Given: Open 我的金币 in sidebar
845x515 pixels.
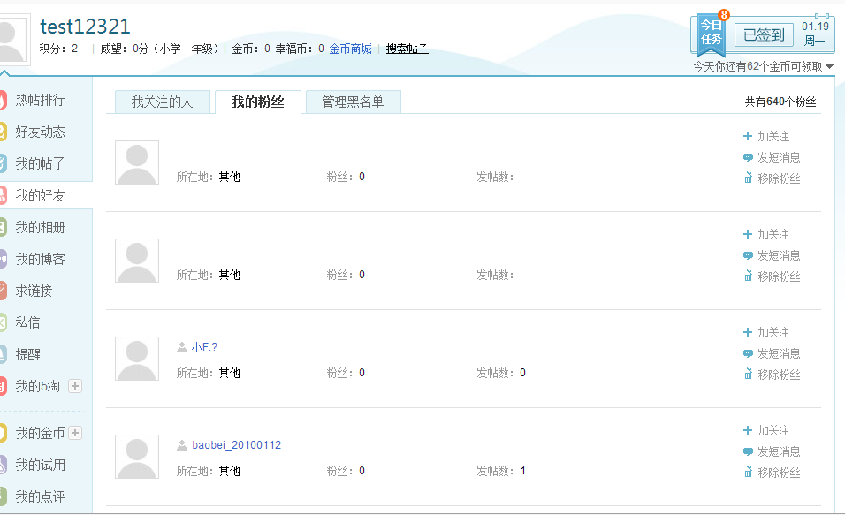Looking at the screenshot, I should click(40, 433).
